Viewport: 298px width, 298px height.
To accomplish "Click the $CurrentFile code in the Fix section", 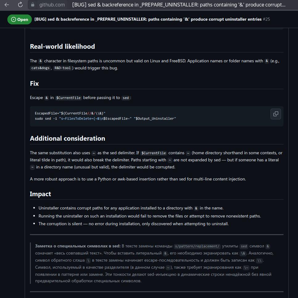I will coord(68,98).
